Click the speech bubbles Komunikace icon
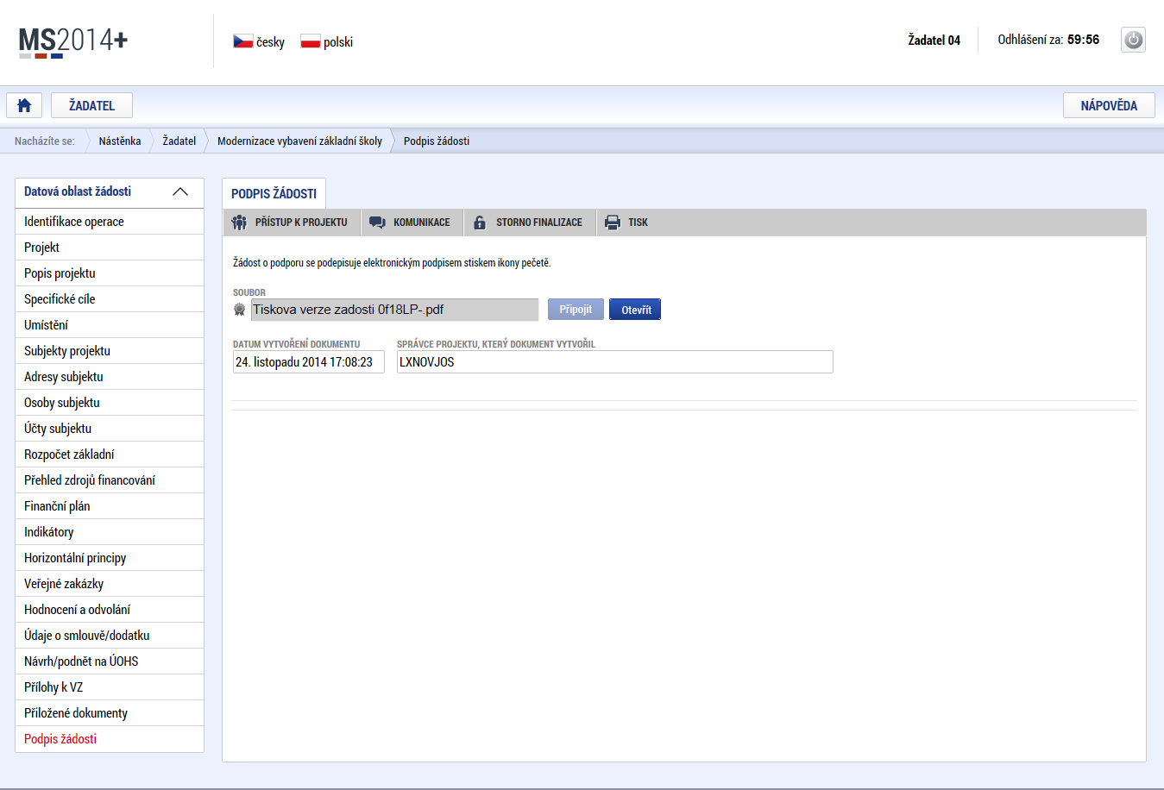This screenshot has width=1164, height=790. [x=377, y=223]
